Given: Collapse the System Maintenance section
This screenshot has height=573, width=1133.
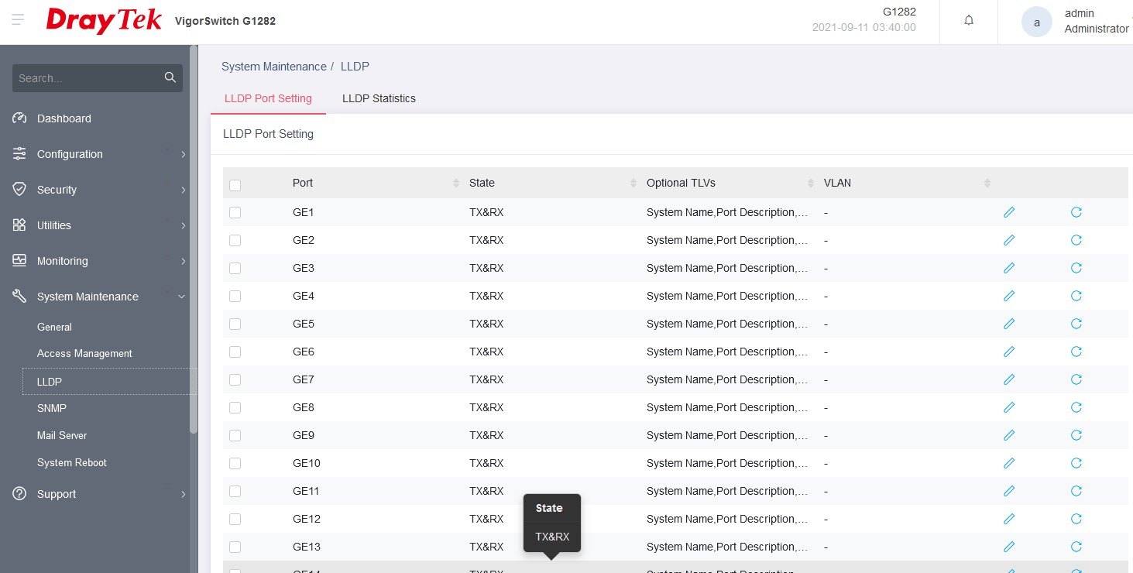Looking at the screenshot, I should pos(88,297).
